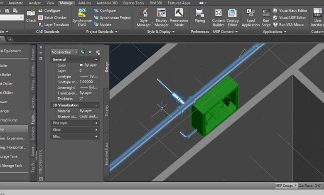Screen dimensions: 324x195
Task: Open the BIM 360 tab
Action: pos(156,3)
